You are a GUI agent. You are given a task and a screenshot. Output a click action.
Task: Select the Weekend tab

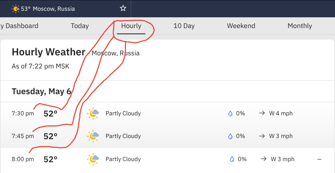point(241,26)
